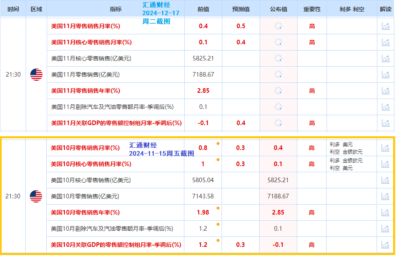Click chart icon for 美国11月零售销售年率 row
The width and height of the screenshot is (396, 258).
coord(385,91)
